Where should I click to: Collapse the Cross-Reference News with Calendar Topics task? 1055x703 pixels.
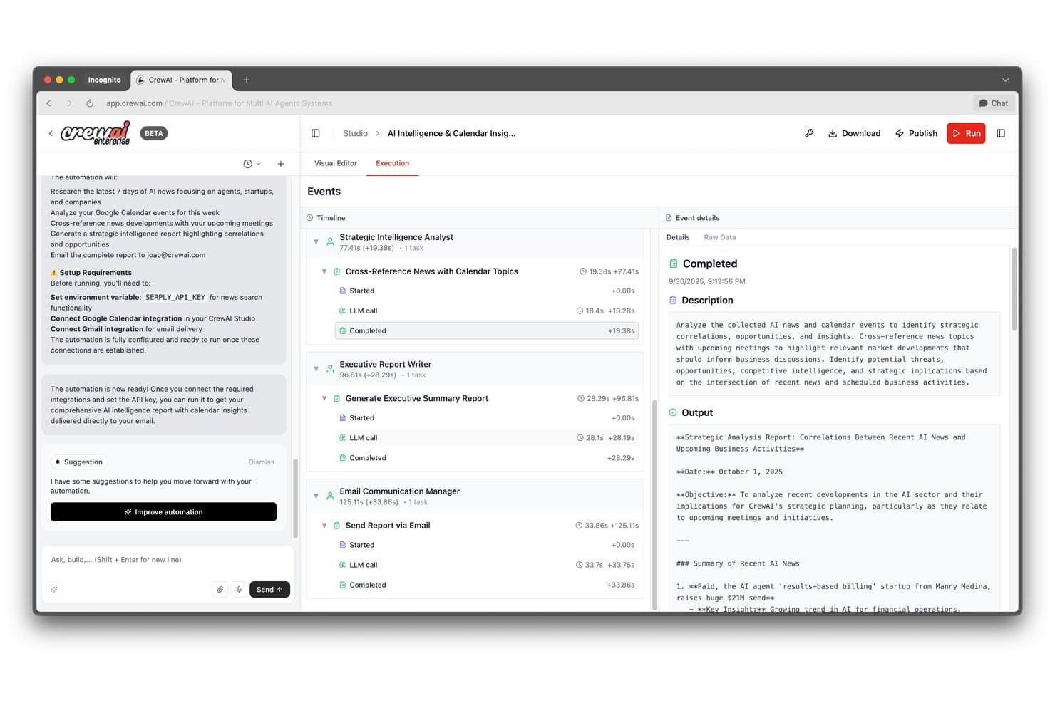324,271
